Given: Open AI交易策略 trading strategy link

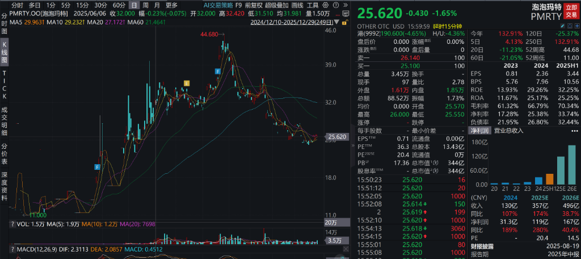Looking at the screenshot, I should point(218,5).
